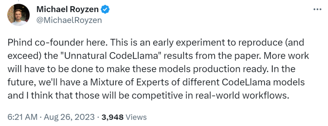Open the more options ellipsis menu

317,9
